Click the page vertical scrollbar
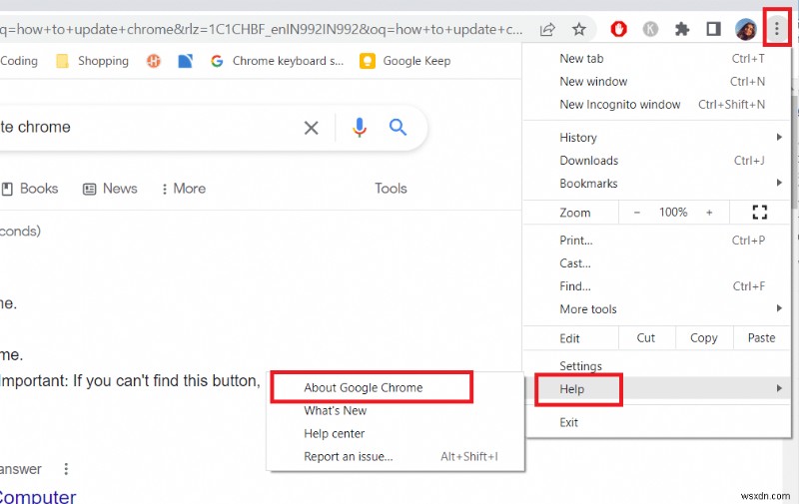The width and height of the screenshot is (799, 504). 794,153
